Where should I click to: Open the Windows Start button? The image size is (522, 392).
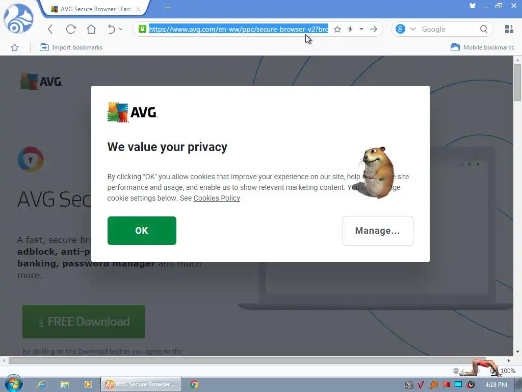coord(14,384)
